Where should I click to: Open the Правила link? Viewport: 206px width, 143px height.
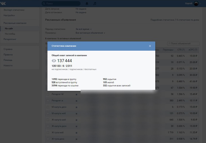8,55
